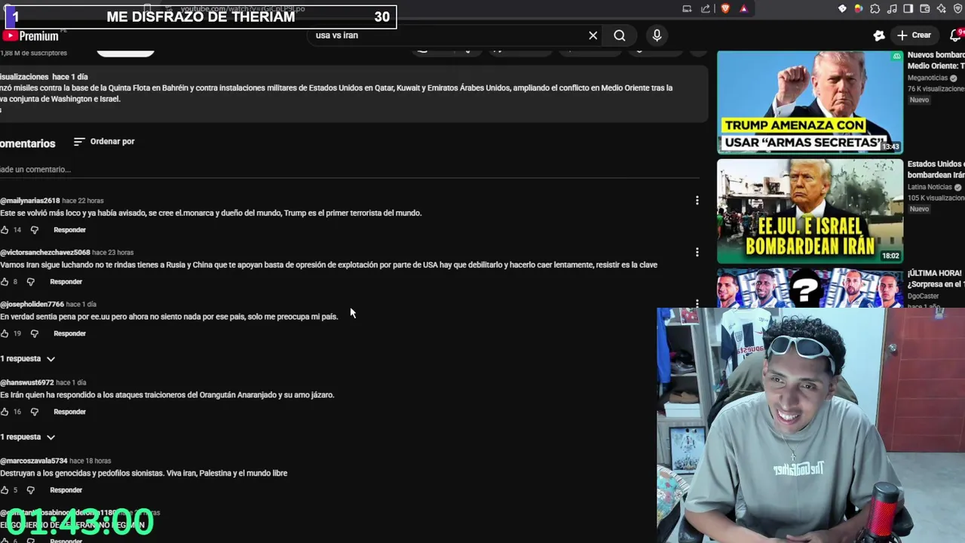The image size is (965, 543).
Task: Reply to hanswust6972 with Responder
Action: click(69, 412)
